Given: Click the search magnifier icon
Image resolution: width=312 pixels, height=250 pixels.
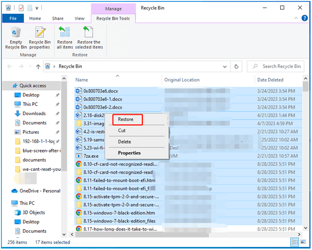Looking at the screenshot, I should pos(255,66).
